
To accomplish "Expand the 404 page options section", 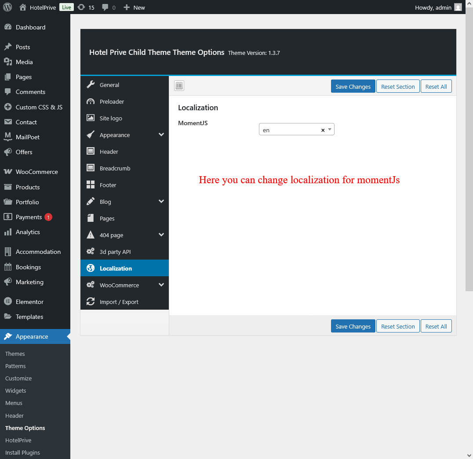I will pos(161,235).
